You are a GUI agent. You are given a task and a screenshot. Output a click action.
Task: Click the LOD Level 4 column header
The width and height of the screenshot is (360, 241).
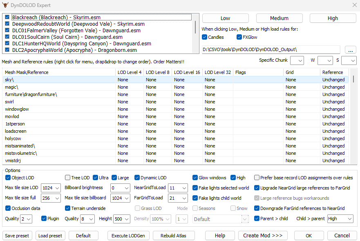[130, 72]
